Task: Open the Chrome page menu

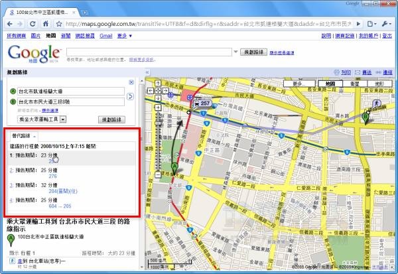Action: (372, 24)
